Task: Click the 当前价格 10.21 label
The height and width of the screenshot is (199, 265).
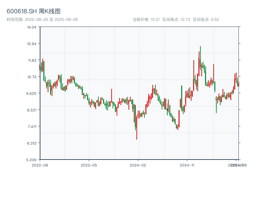Action: coord(146,20)
